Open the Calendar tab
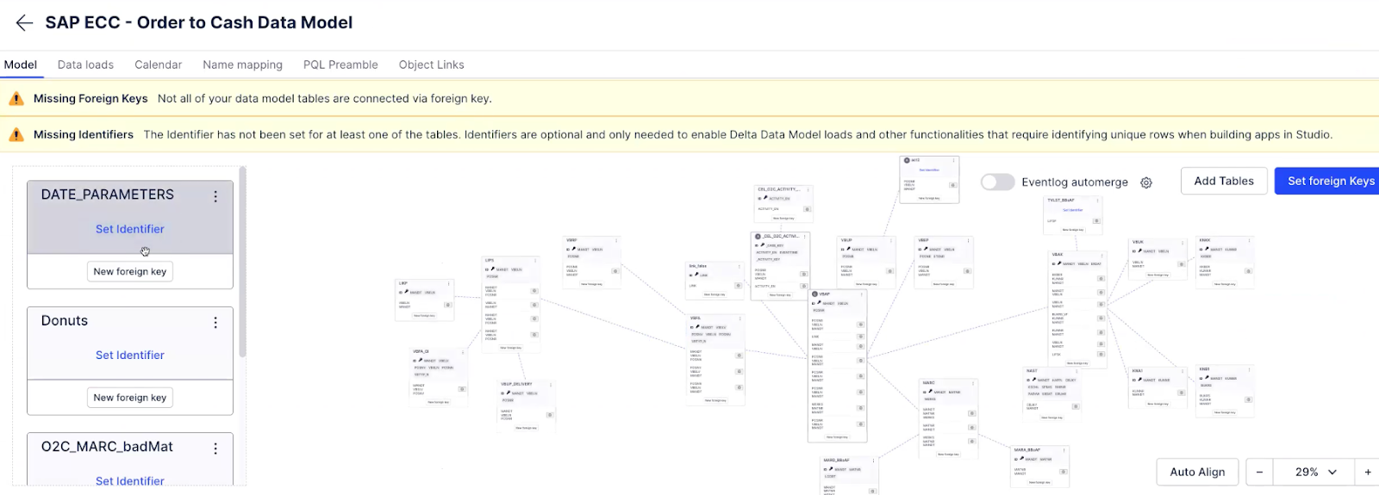 coord(158,65)
